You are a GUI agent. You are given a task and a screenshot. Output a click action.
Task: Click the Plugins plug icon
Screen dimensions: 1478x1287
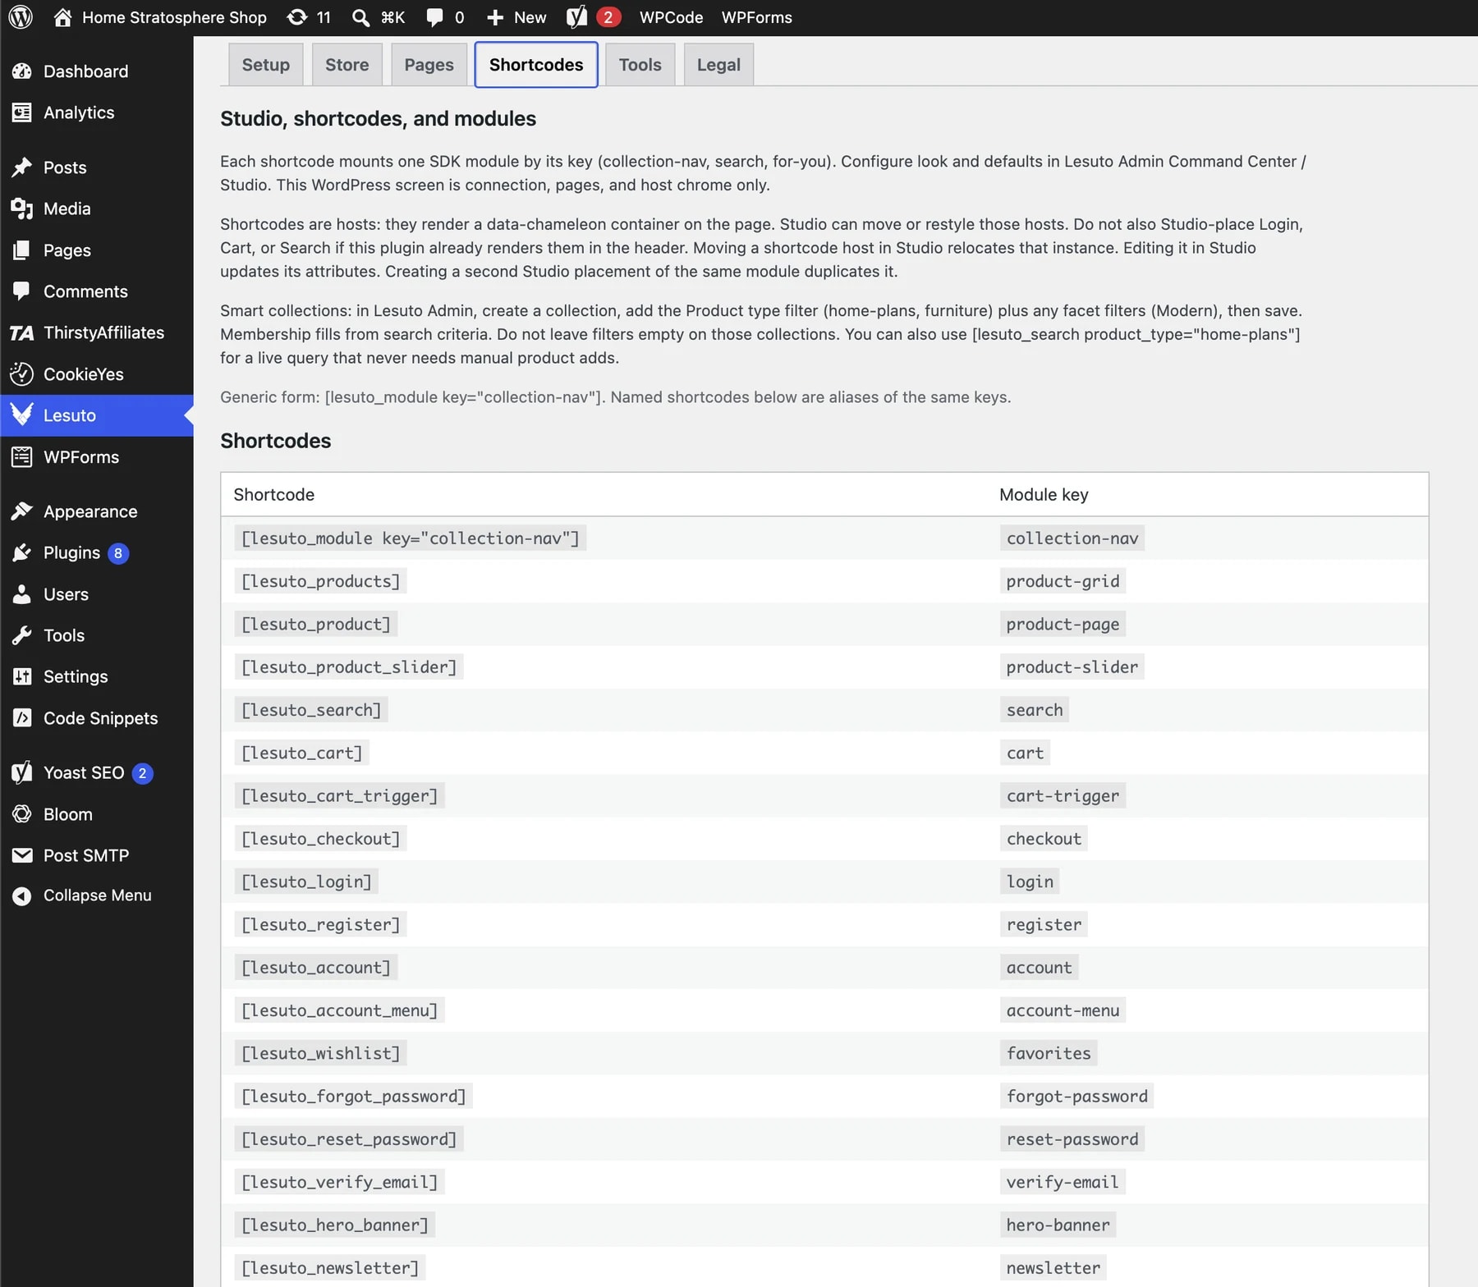pos(22,553)
